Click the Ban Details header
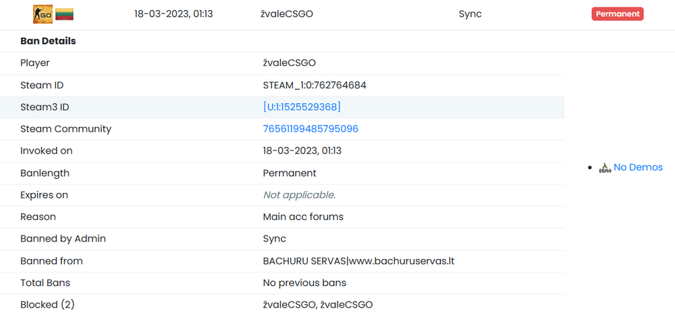 (48, 41)
